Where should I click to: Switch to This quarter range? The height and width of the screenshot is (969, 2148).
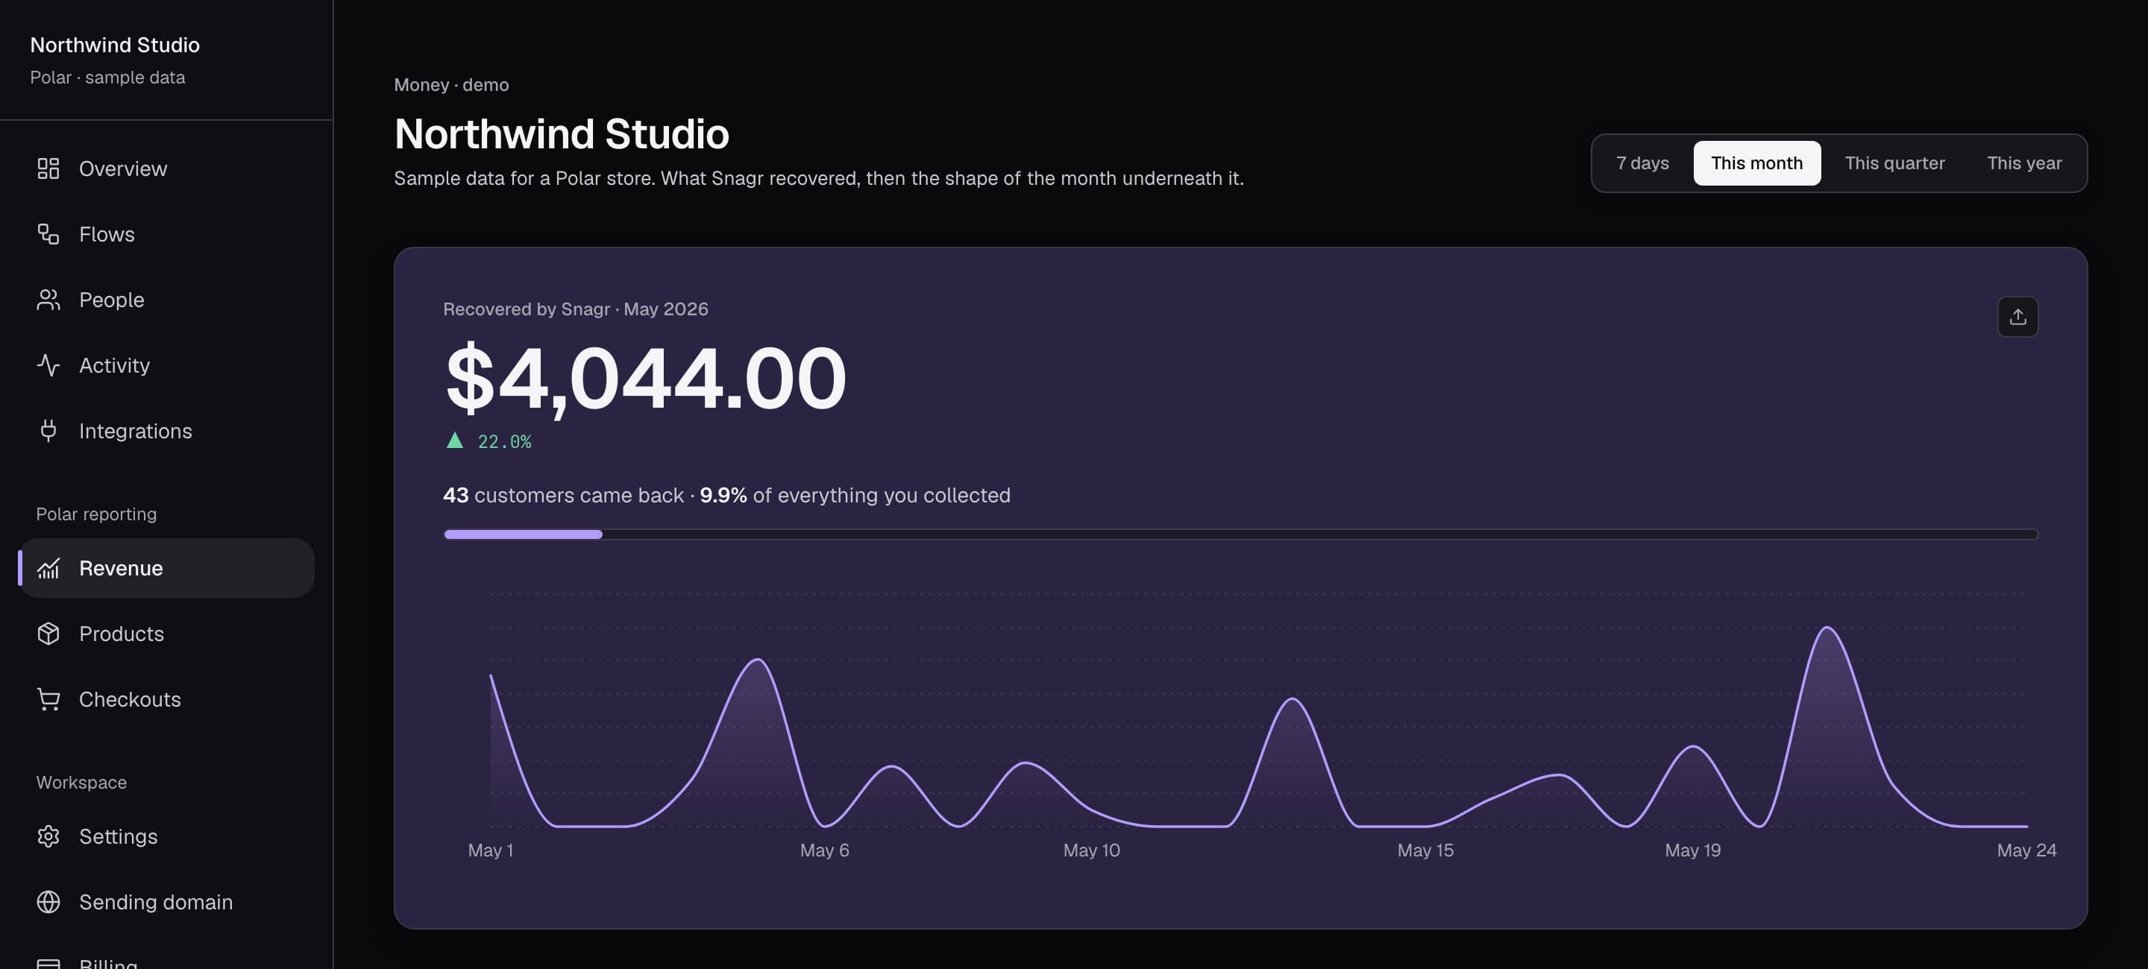point(1894,163)
